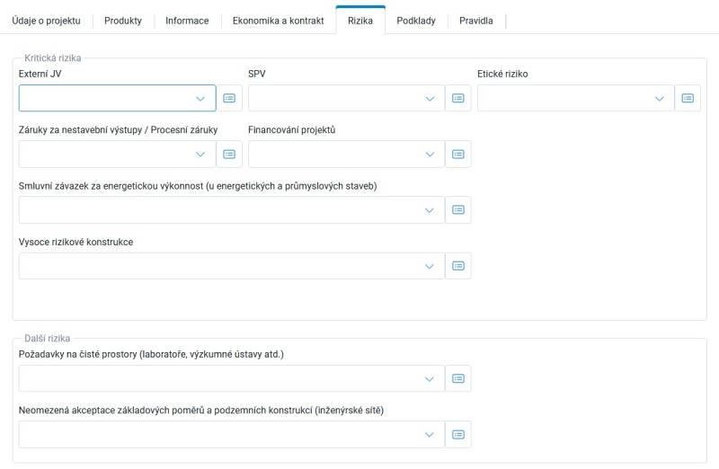Open the note icon beside Financování projektů
This screenshot has width=719, height=469.
458,154
